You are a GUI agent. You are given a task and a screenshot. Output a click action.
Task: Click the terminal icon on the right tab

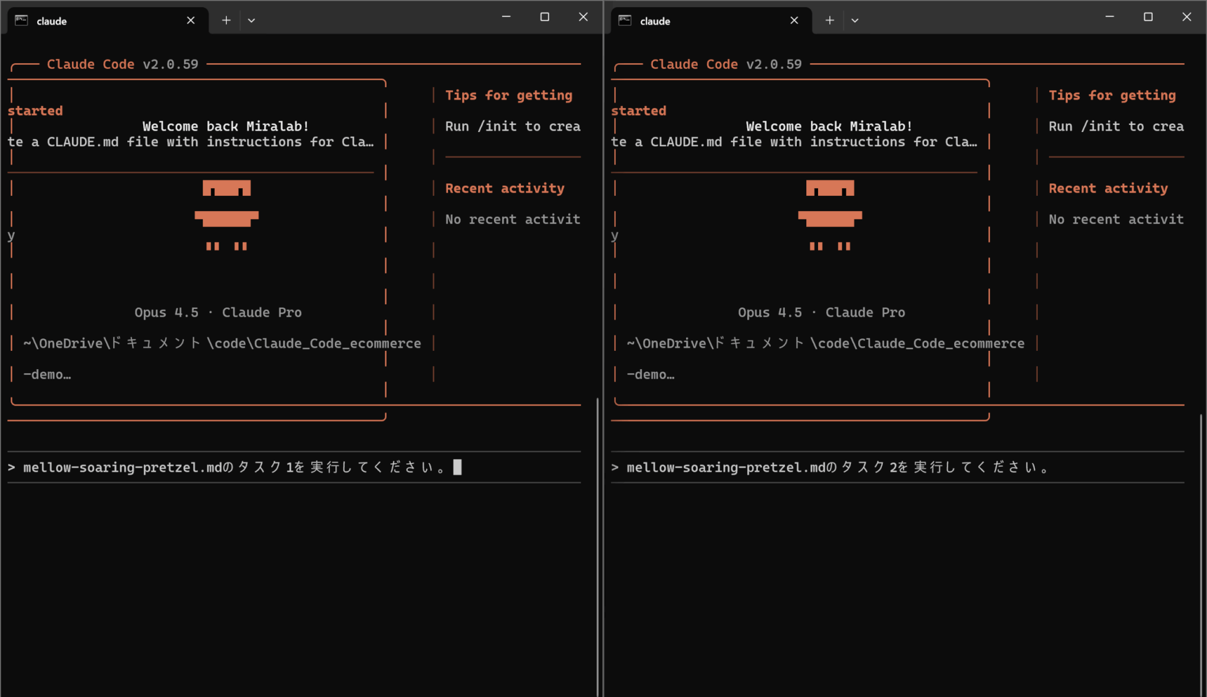[x=625, y=20]
